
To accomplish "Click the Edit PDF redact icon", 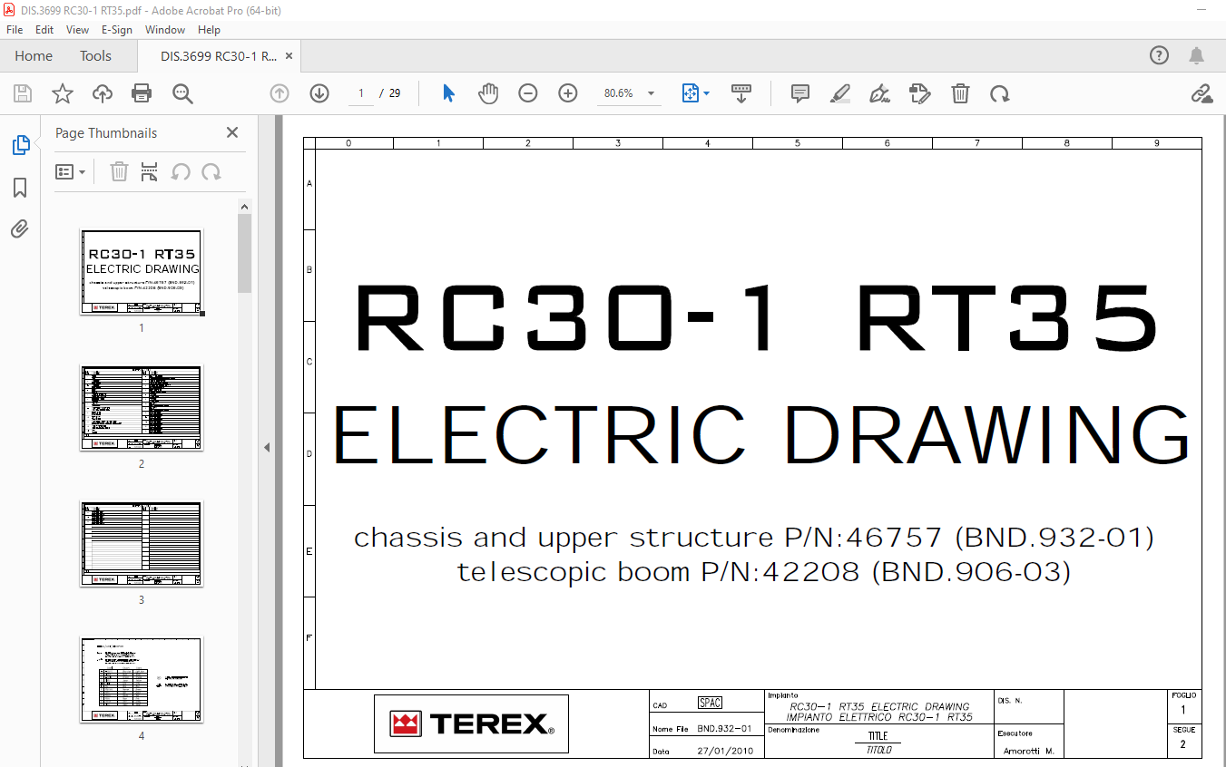I will 919,93.
